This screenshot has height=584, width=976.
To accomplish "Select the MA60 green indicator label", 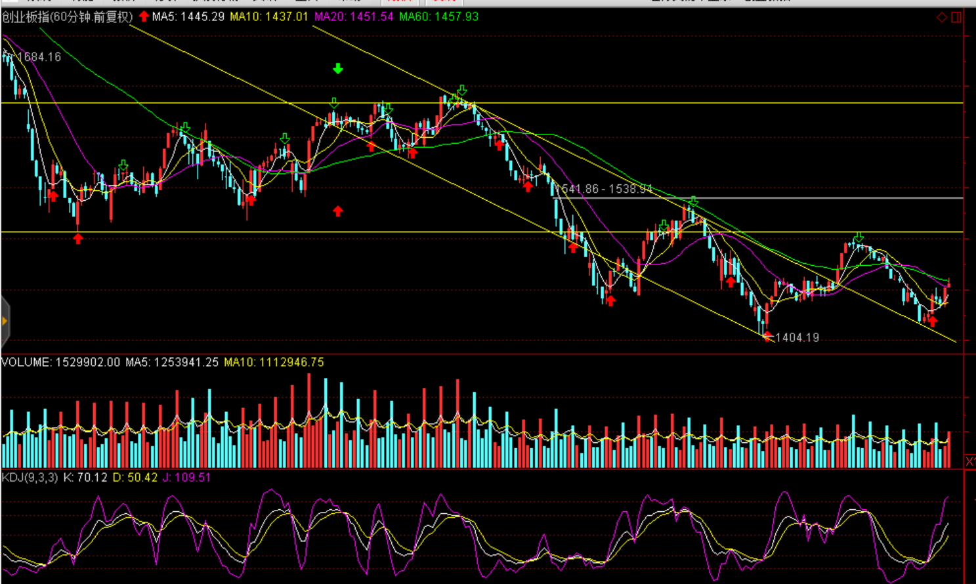I will point(439,16).
